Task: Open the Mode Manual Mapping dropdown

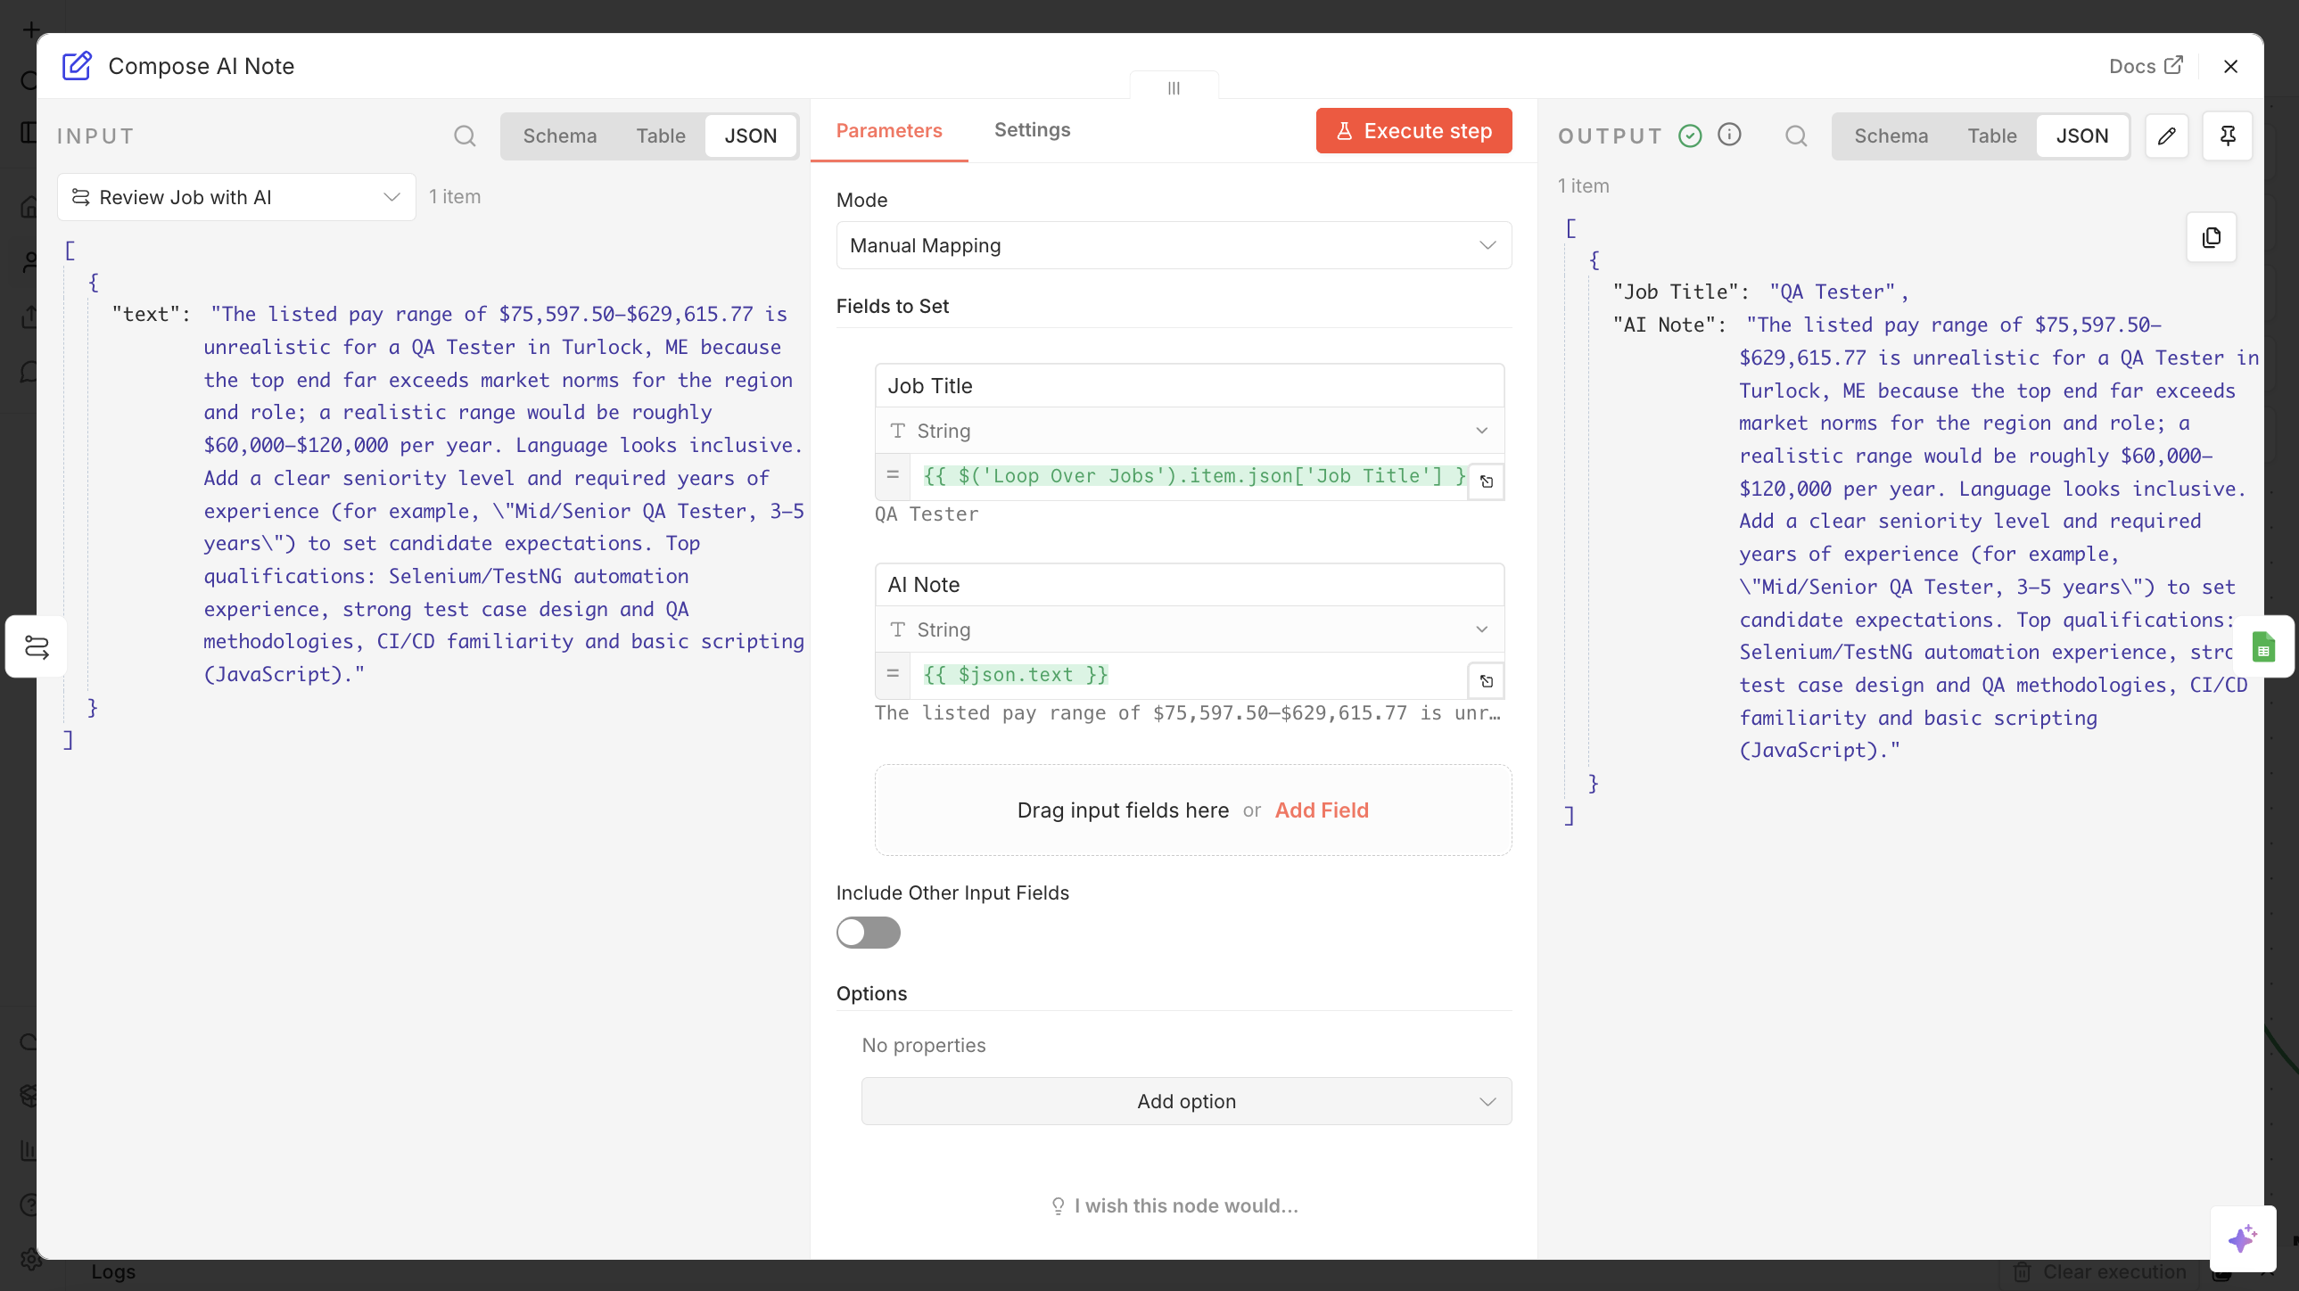Action: (x=1174, y=245)
